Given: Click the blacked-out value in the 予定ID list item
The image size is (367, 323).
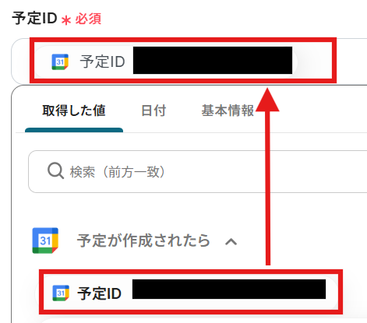Looking at the screenshot, I should (229, 289).
